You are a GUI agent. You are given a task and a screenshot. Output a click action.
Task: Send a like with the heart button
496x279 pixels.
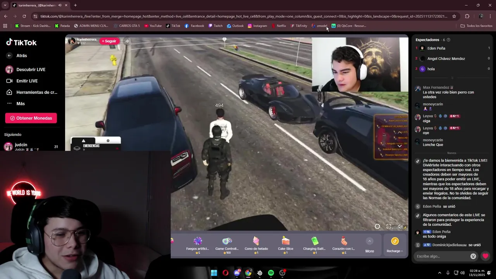(485, 256)
